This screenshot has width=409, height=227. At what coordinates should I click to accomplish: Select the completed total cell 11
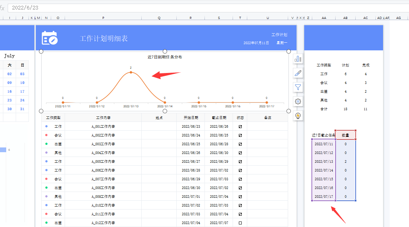click(366, 109)
